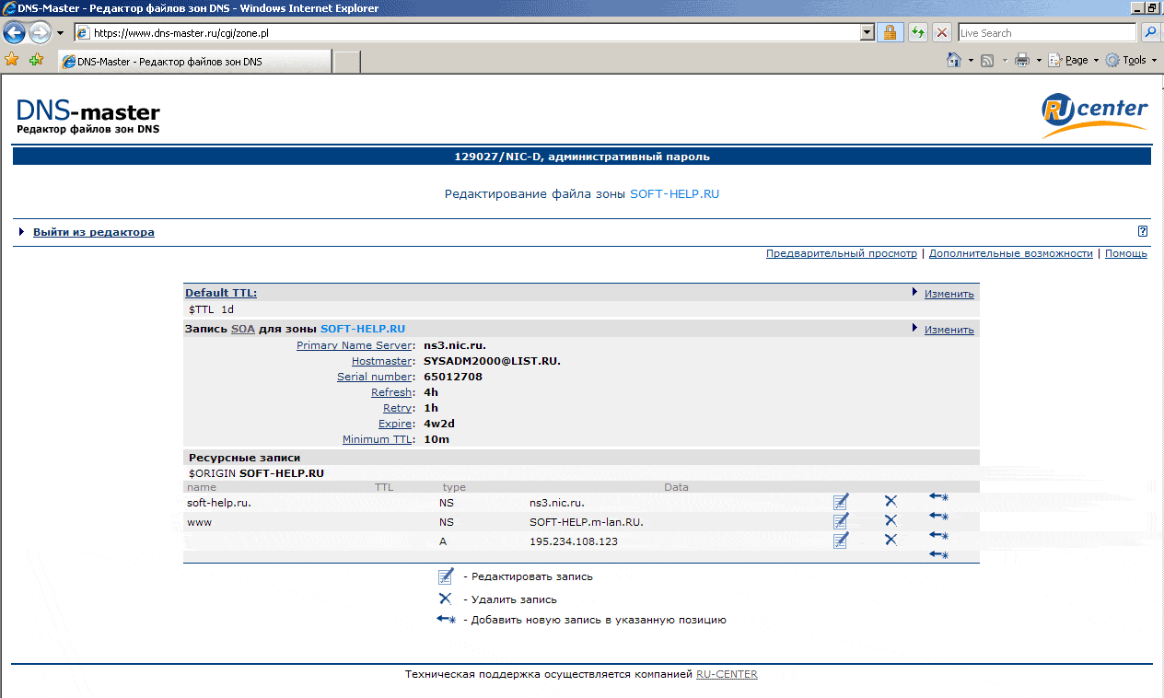Refresh the page in Internet Explorer

coord(918,33)
